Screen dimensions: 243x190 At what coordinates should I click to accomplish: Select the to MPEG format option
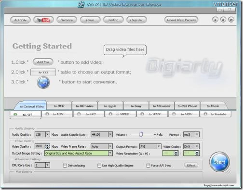tap(121, 114)
